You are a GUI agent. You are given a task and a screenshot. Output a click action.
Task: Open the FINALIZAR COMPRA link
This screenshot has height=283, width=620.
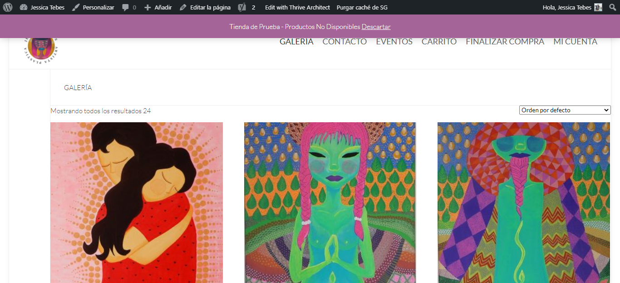pyautogui.click(x=505, y=42)
